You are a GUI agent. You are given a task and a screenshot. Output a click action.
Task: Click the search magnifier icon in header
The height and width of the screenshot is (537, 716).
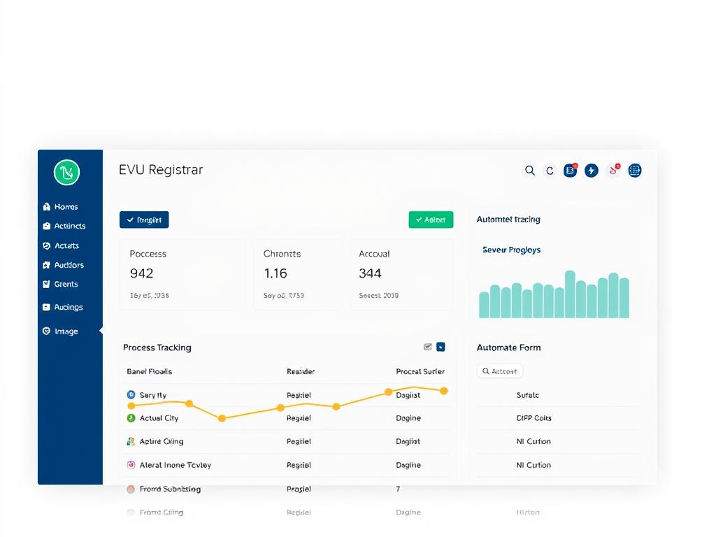point(530,171)
